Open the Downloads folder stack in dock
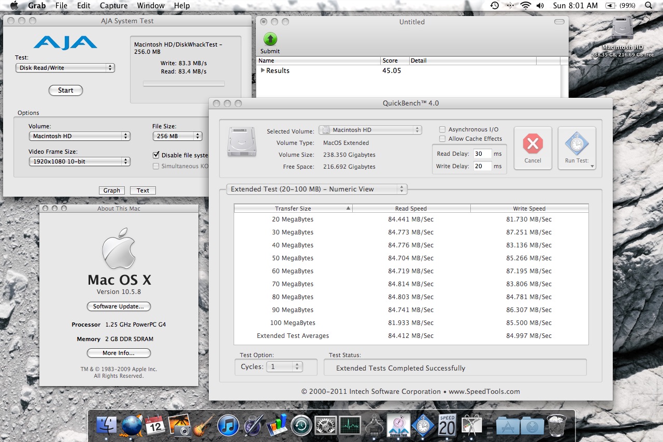 point(532,425)
